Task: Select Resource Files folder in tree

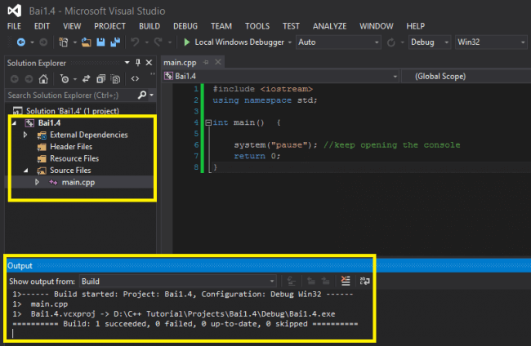Action: point(74,158)
